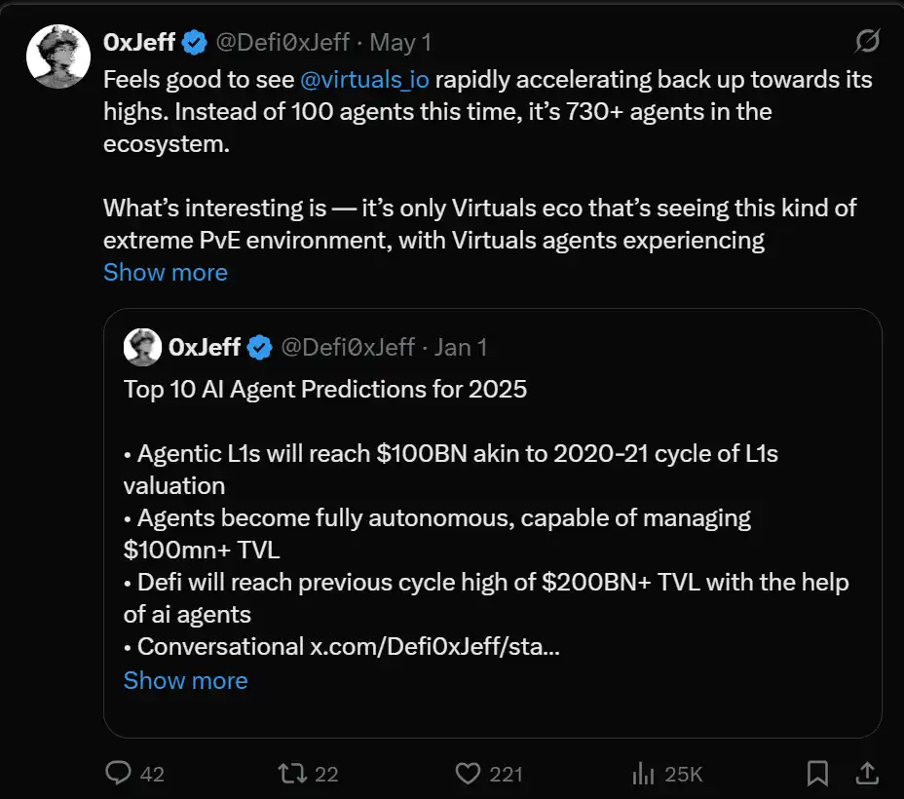
Task: Expand main tweet text with Show more
Action: pos(166,272)
